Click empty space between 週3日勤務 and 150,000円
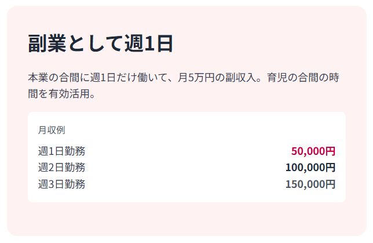Image resolution: width=373 pixels, height=243 pixels. 185,184
